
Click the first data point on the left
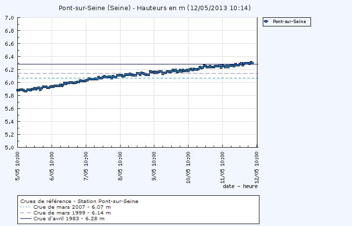(18, 90)
